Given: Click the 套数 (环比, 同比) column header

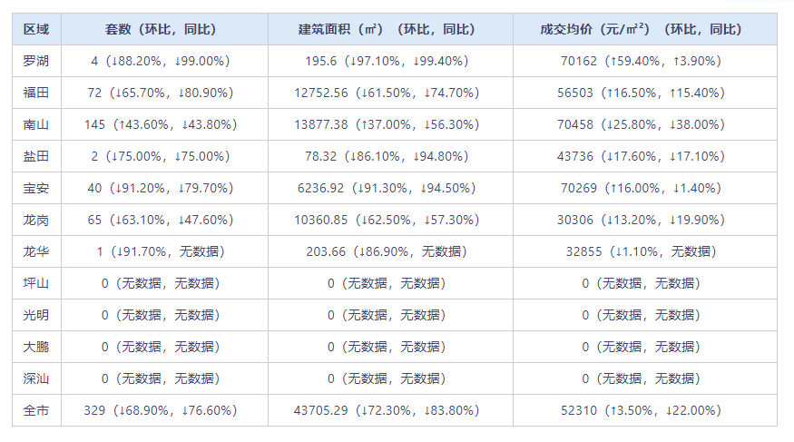Looking at the screenshot, I should click(x=160, y=29).
